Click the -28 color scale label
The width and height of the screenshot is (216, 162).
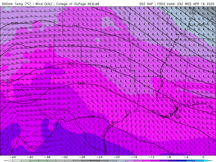[82, 157]
